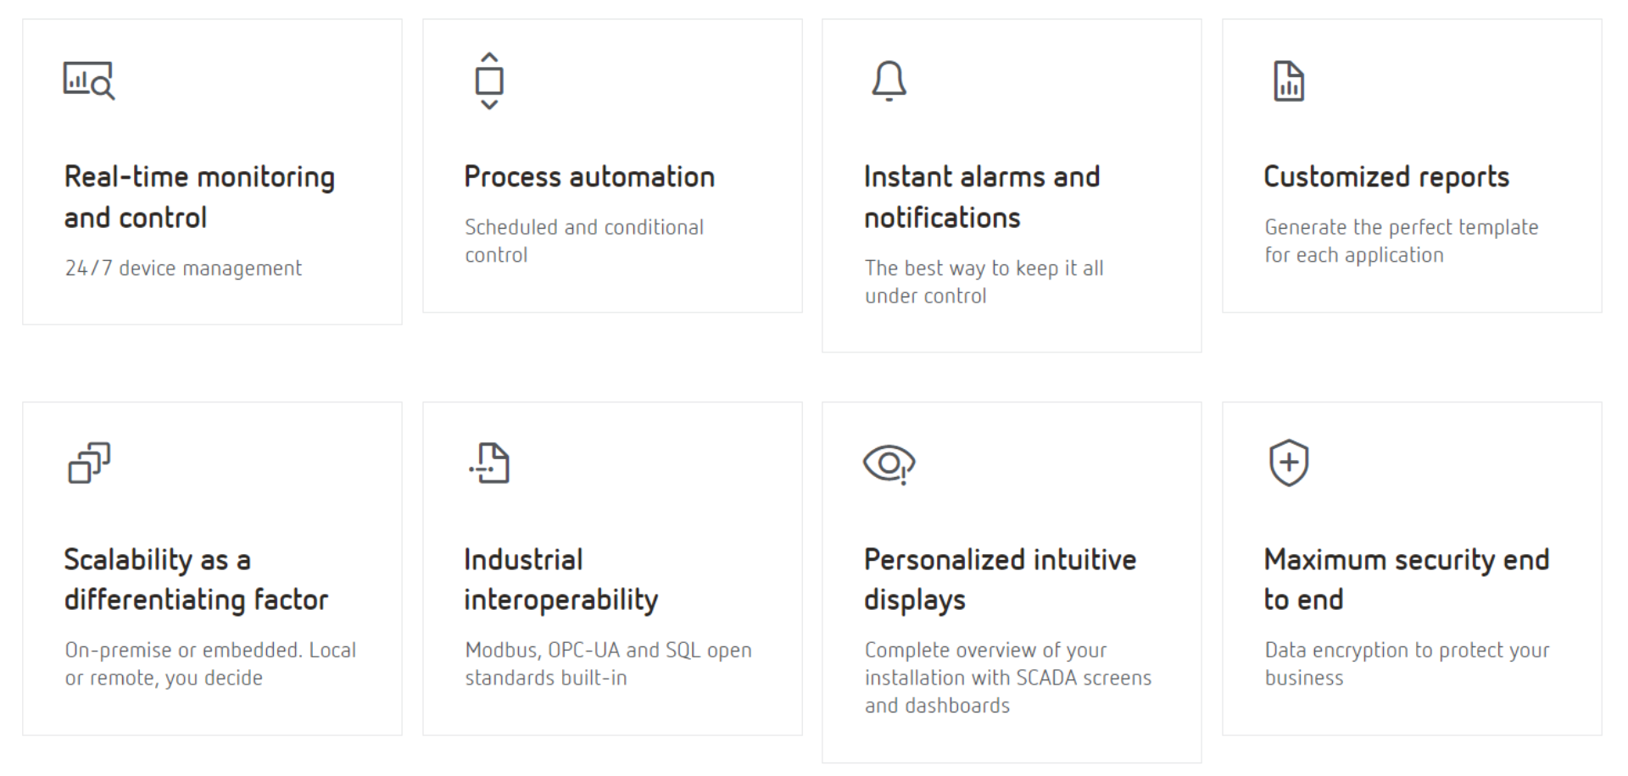Click the Data encryption description text

pos(1407,663)
